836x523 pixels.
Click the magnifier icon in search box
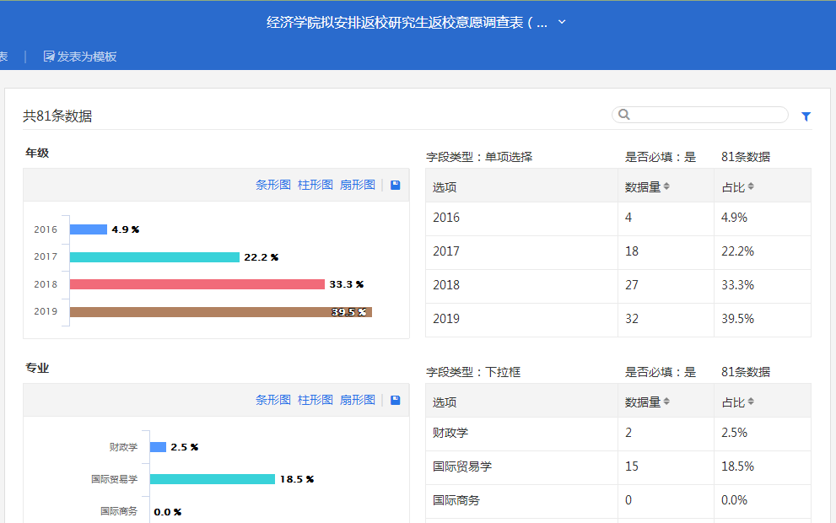pyautogui.click(x=624, y=115)
